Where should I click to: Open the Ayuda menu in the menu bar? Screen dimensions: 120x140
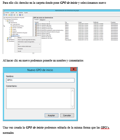26,13
